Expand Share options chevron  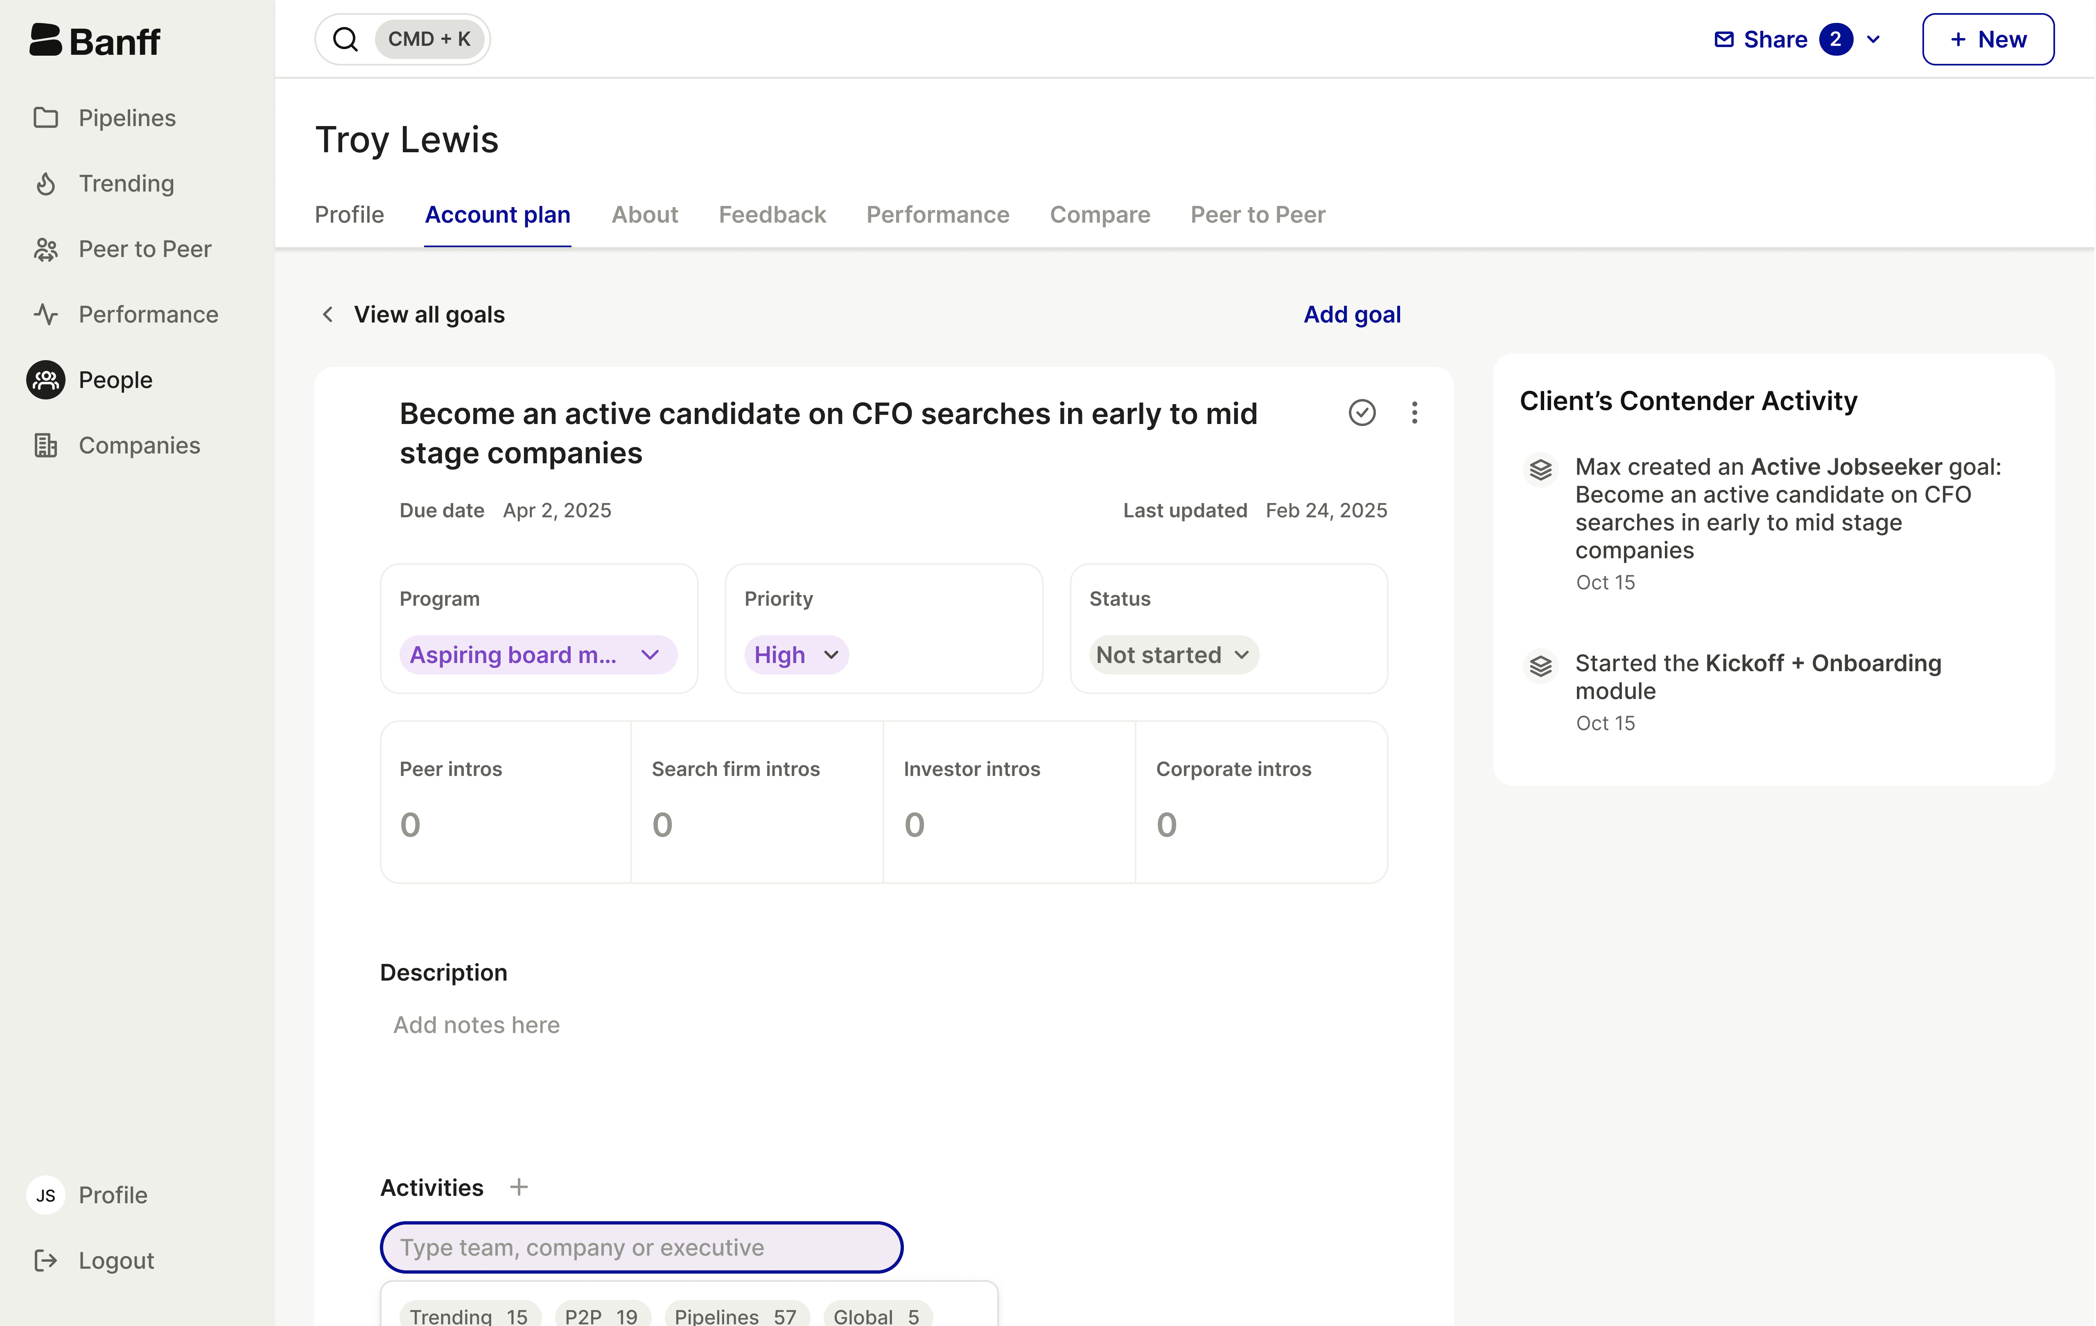click(1874, 39)
